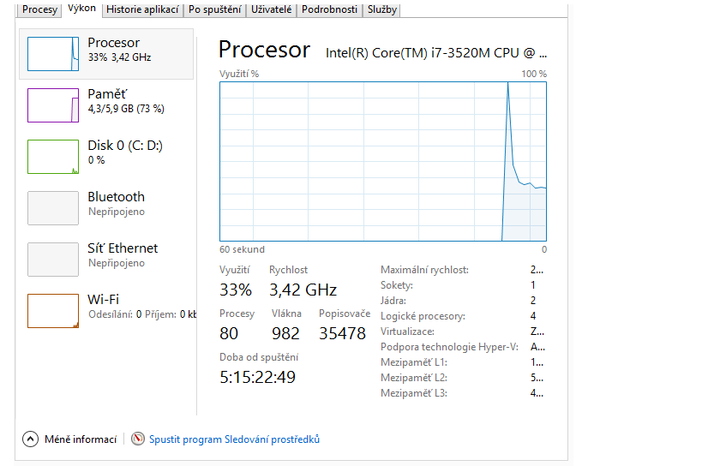
Task: Switch to the Procesy tab
Action: (x=40, y=10)
